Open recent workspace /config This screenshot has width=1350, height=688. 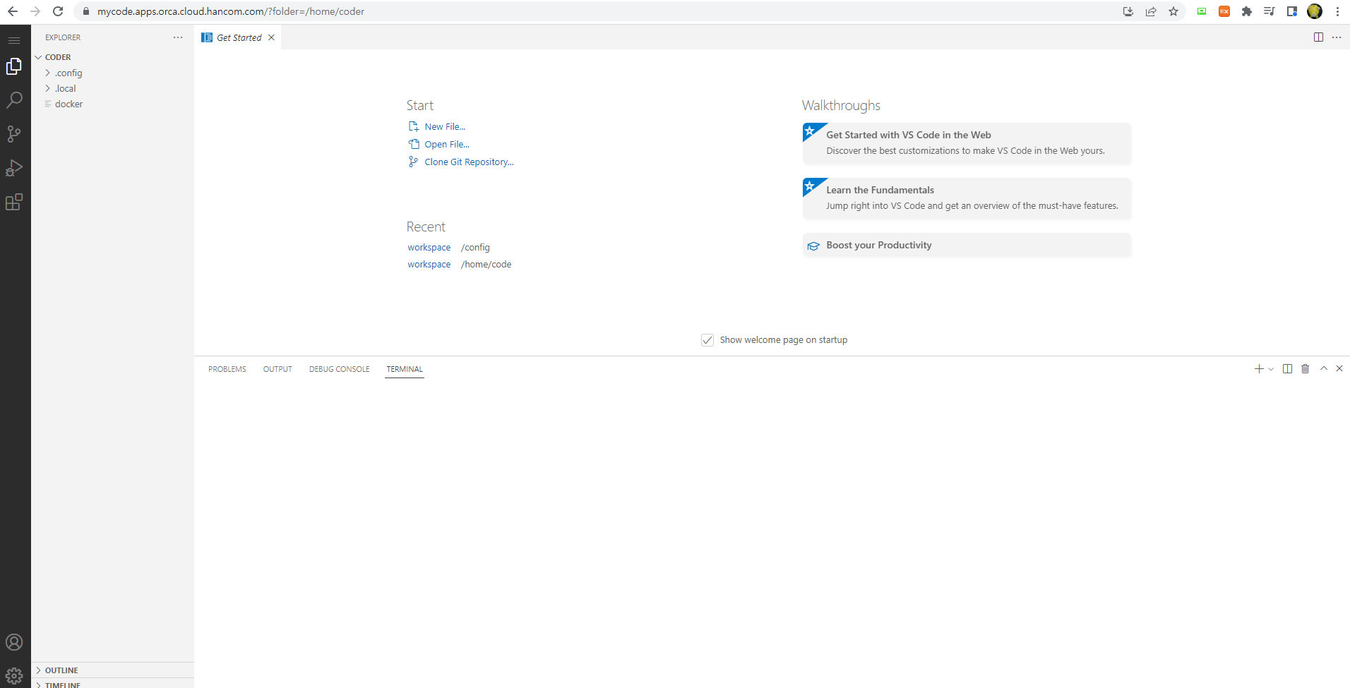tap(429, 248)
